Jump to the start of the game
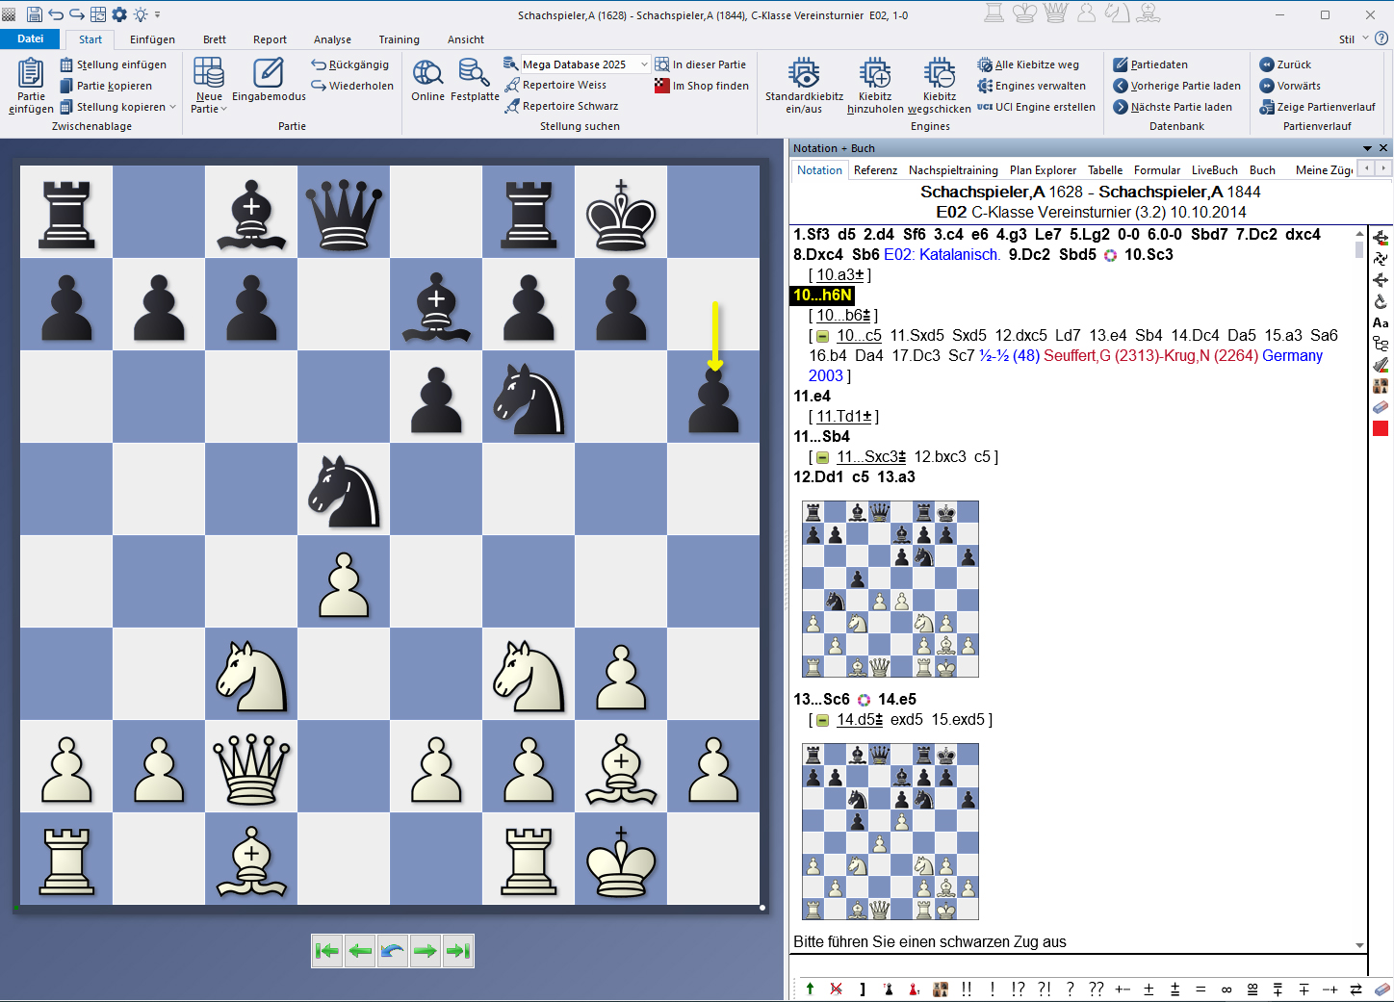 [327, 951]
